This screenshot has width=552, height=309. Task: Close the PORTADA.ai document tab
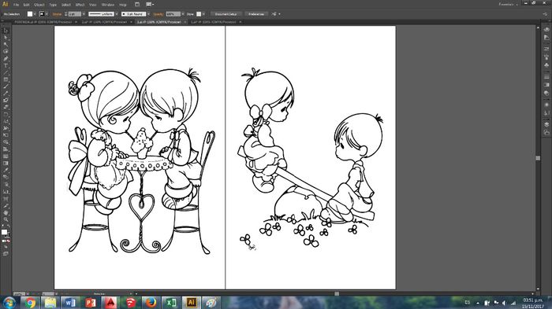click(x=76, y=22)
